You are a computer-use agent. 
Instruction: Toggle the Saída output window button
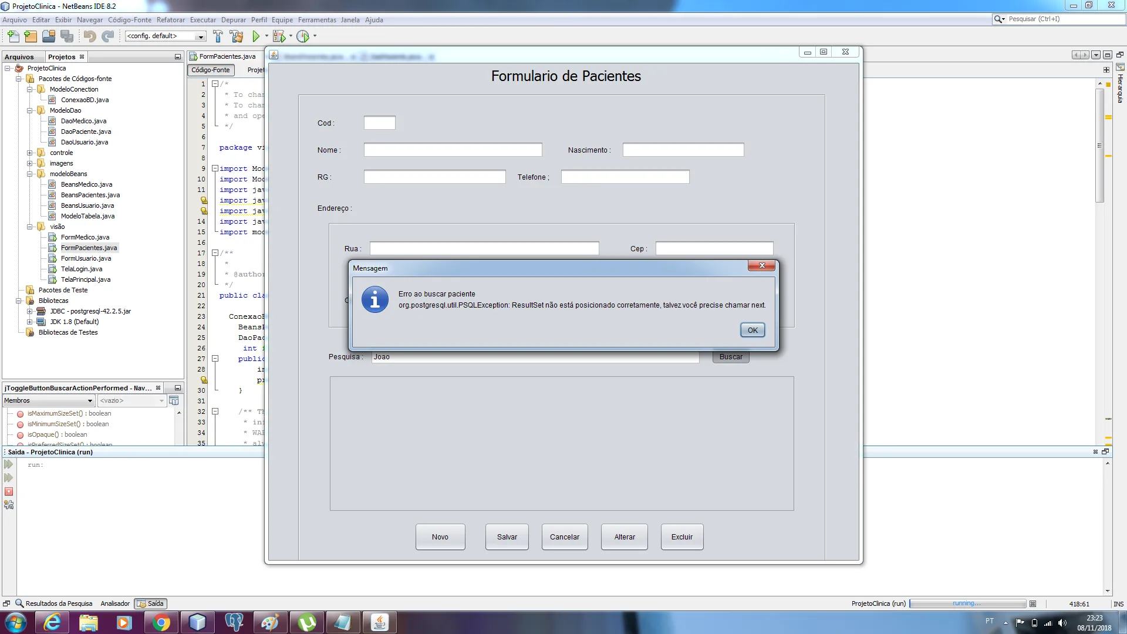[x=151, y=603]
